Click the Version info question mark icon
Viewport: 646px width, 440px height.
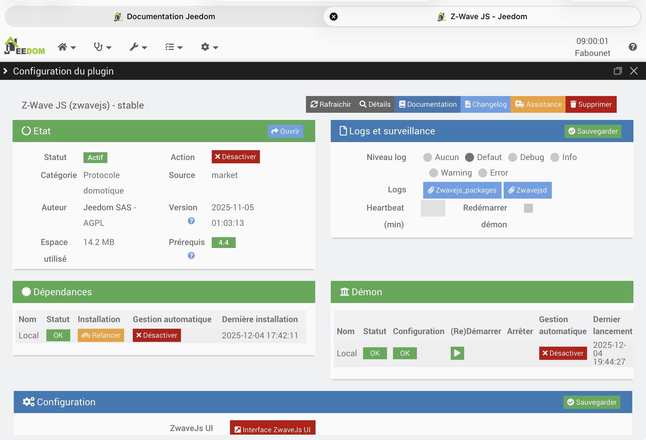point(191,221)
